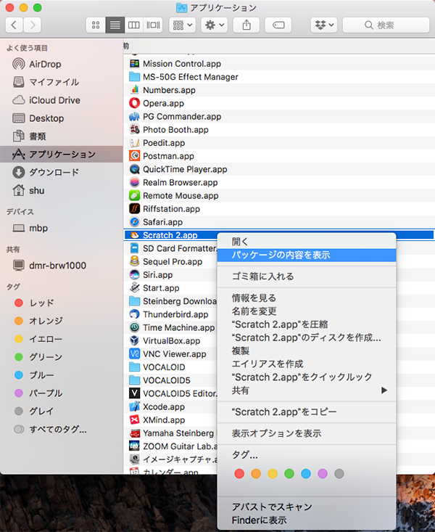Choose "Scratch 2.app"を圧縮 menu item
435x532 pixels.
(307, 324)
